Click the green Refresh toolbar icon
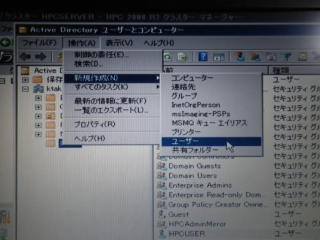This screenshot has height=240, width=320. click(x=167, y=57)
